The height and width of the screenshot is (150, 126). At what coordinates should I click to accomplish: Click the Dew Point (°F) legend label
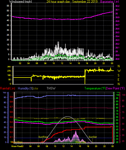[115, 88]
